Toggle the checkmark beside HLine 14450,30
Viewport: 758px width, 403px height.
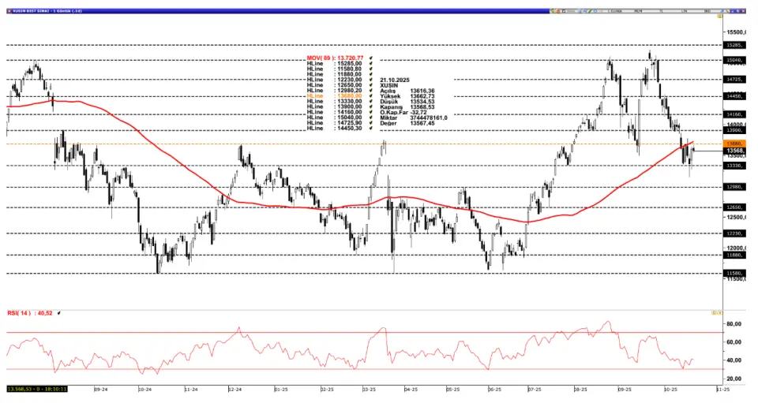click(370, 128)
